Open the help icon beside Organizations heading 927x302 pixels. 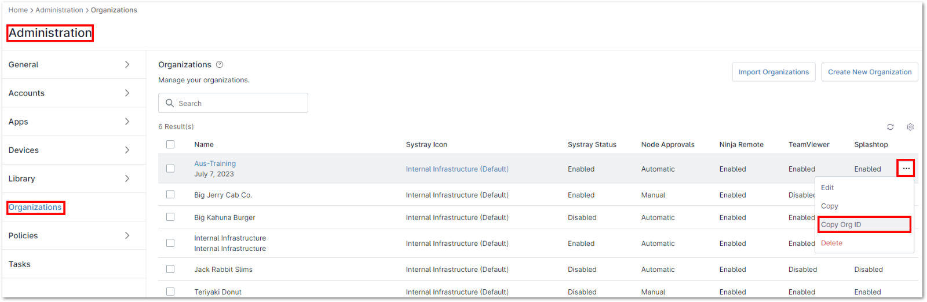(220, 64)
